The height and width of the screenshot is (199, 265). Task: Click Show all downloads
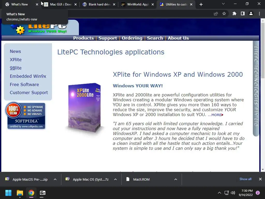pyautogui.click(x=245, y=179)
